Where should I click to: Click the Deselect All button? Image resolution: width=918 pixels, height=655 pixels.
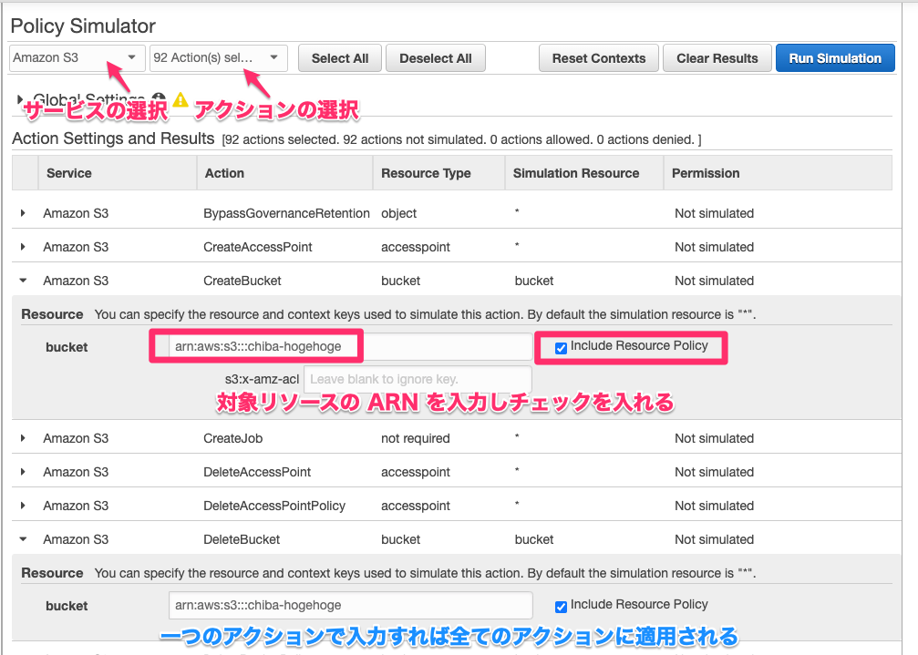point(435,57)
